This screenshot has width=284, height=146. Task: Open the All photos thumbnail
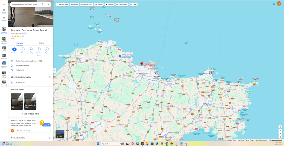(17, 101)
